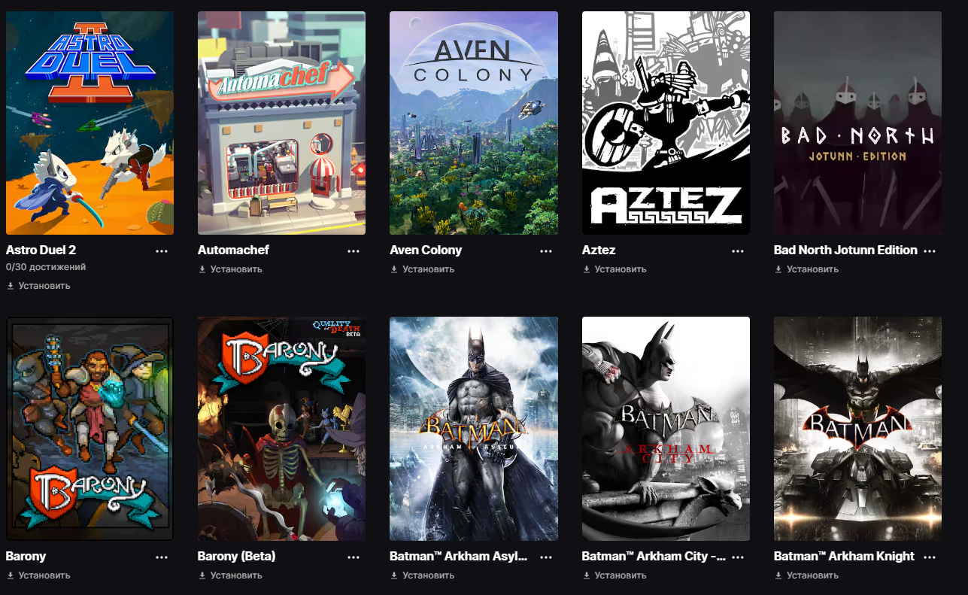This screenshot has height=595, width=968.
Task: Open the three-dot menu for Aven Colony
Action: coord(546,251)
